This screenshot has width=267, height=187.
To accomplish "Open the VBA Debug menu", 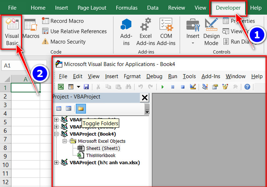I will (154, 76).
